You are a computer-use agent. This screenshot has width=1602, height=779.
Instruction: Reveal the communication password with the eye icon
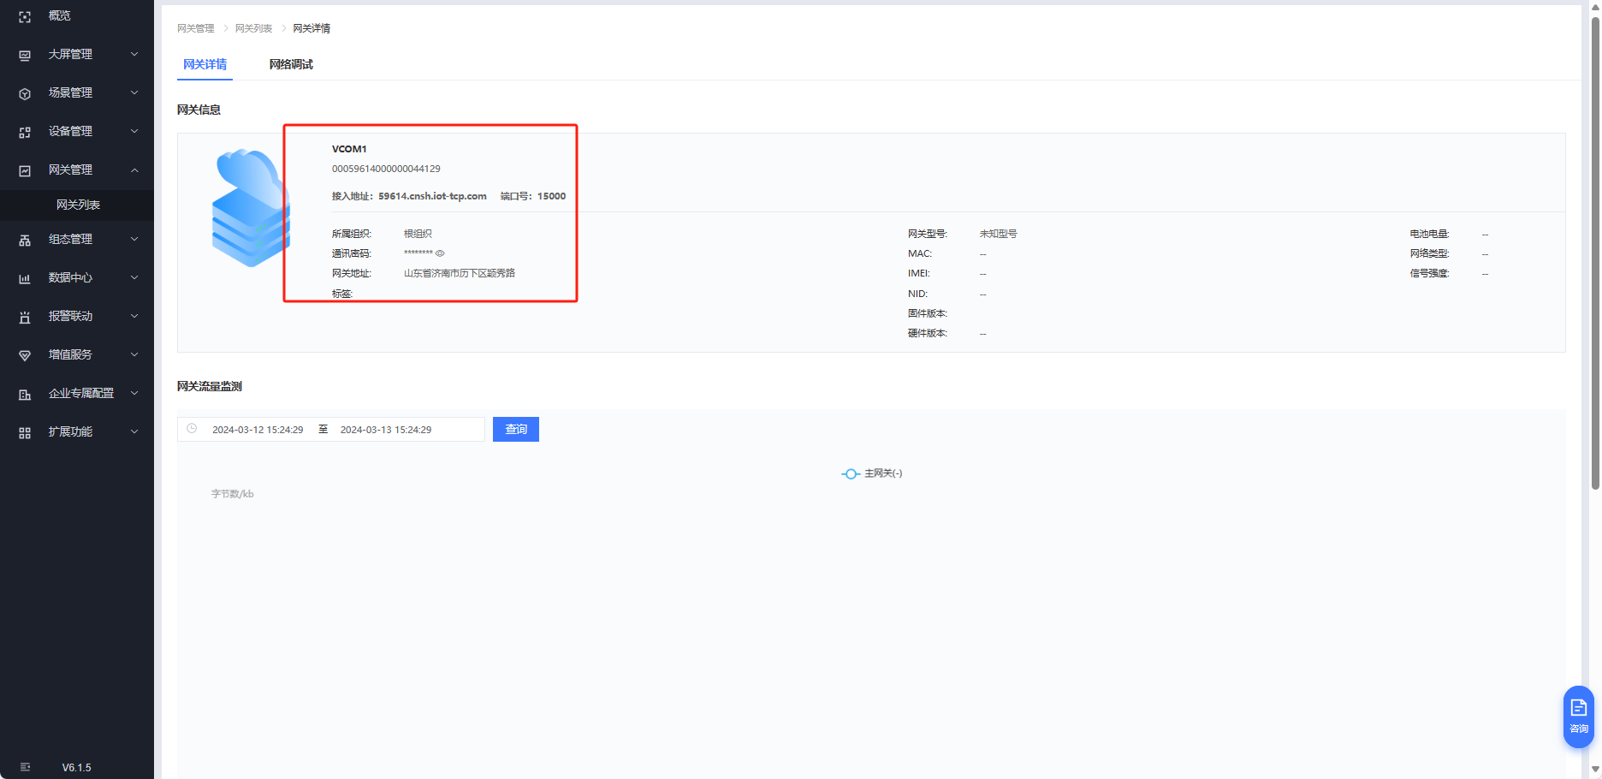(440, 253)
